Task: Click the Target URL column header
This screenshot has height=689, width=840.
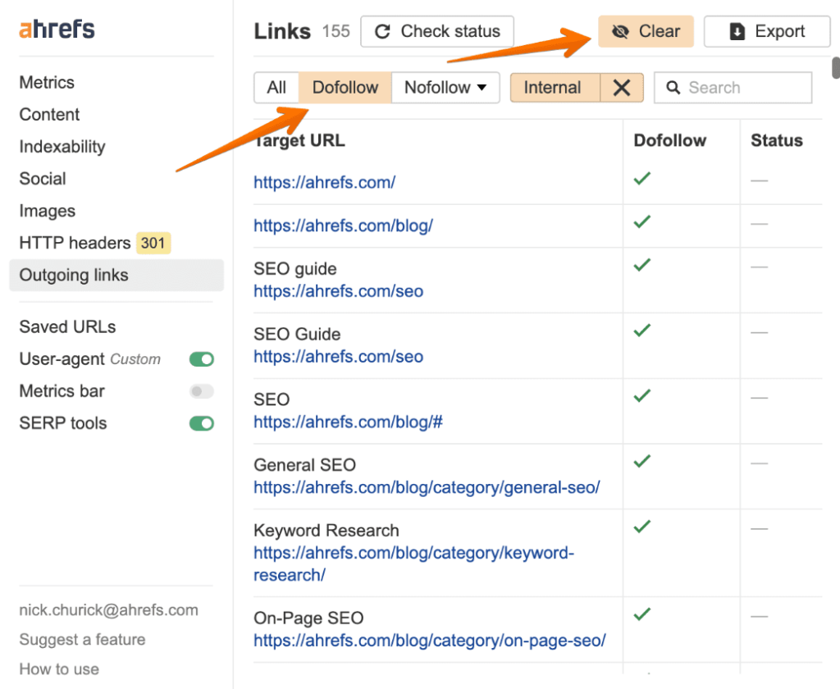Action: coord(299,140)
